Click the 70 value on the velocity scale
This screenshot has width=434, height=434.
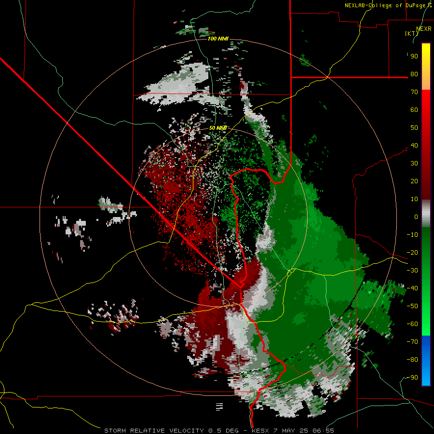coord(414,92)
